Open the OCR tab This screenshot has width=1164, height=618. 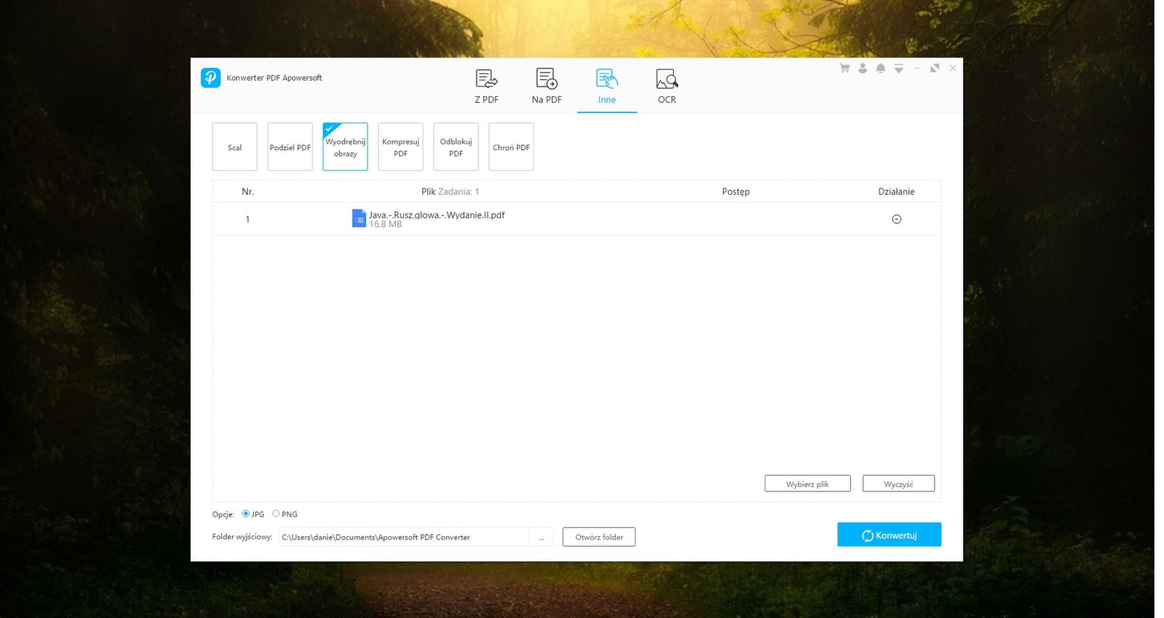(x=667, y=86)
